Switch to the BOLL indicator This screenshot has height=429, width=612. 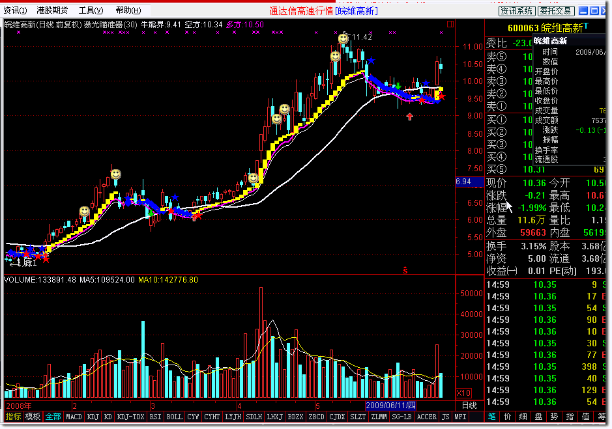(175, 417)
